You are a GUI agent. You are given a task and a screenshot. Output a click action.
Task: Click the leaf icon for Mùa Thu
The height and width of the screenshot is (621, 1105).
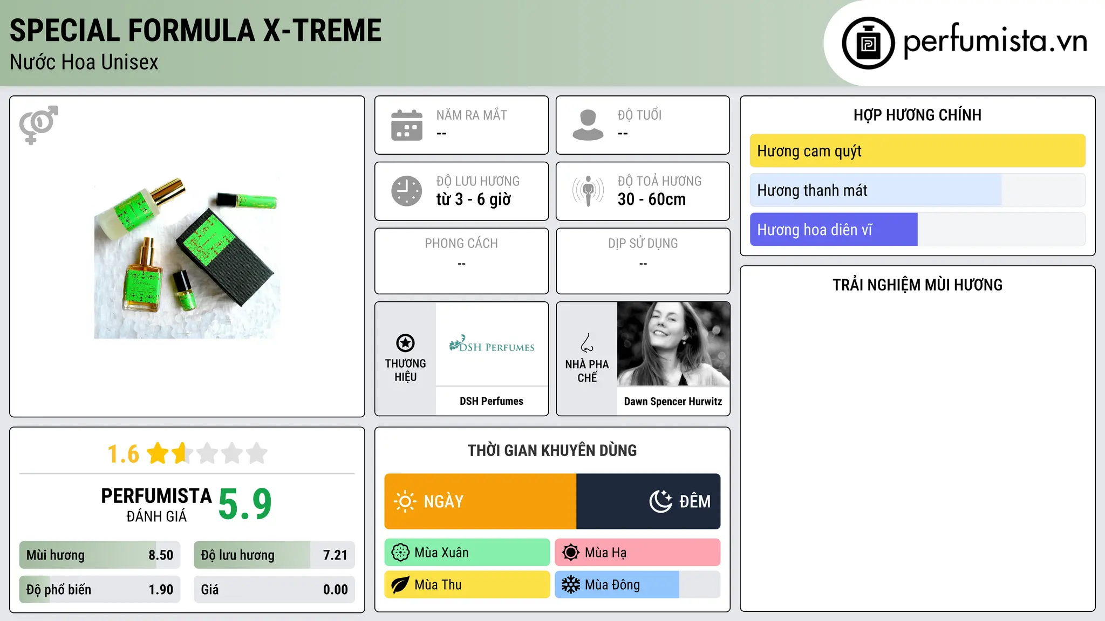pyautogui.click(x=400, y=585)
